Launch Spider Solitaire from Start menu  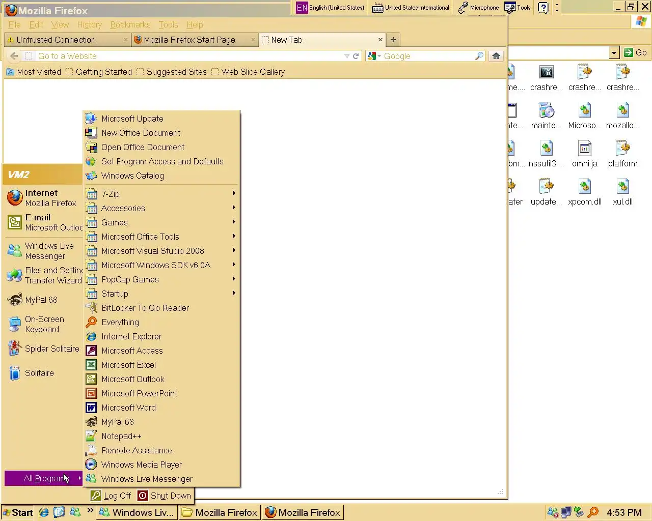pos(43,349)
